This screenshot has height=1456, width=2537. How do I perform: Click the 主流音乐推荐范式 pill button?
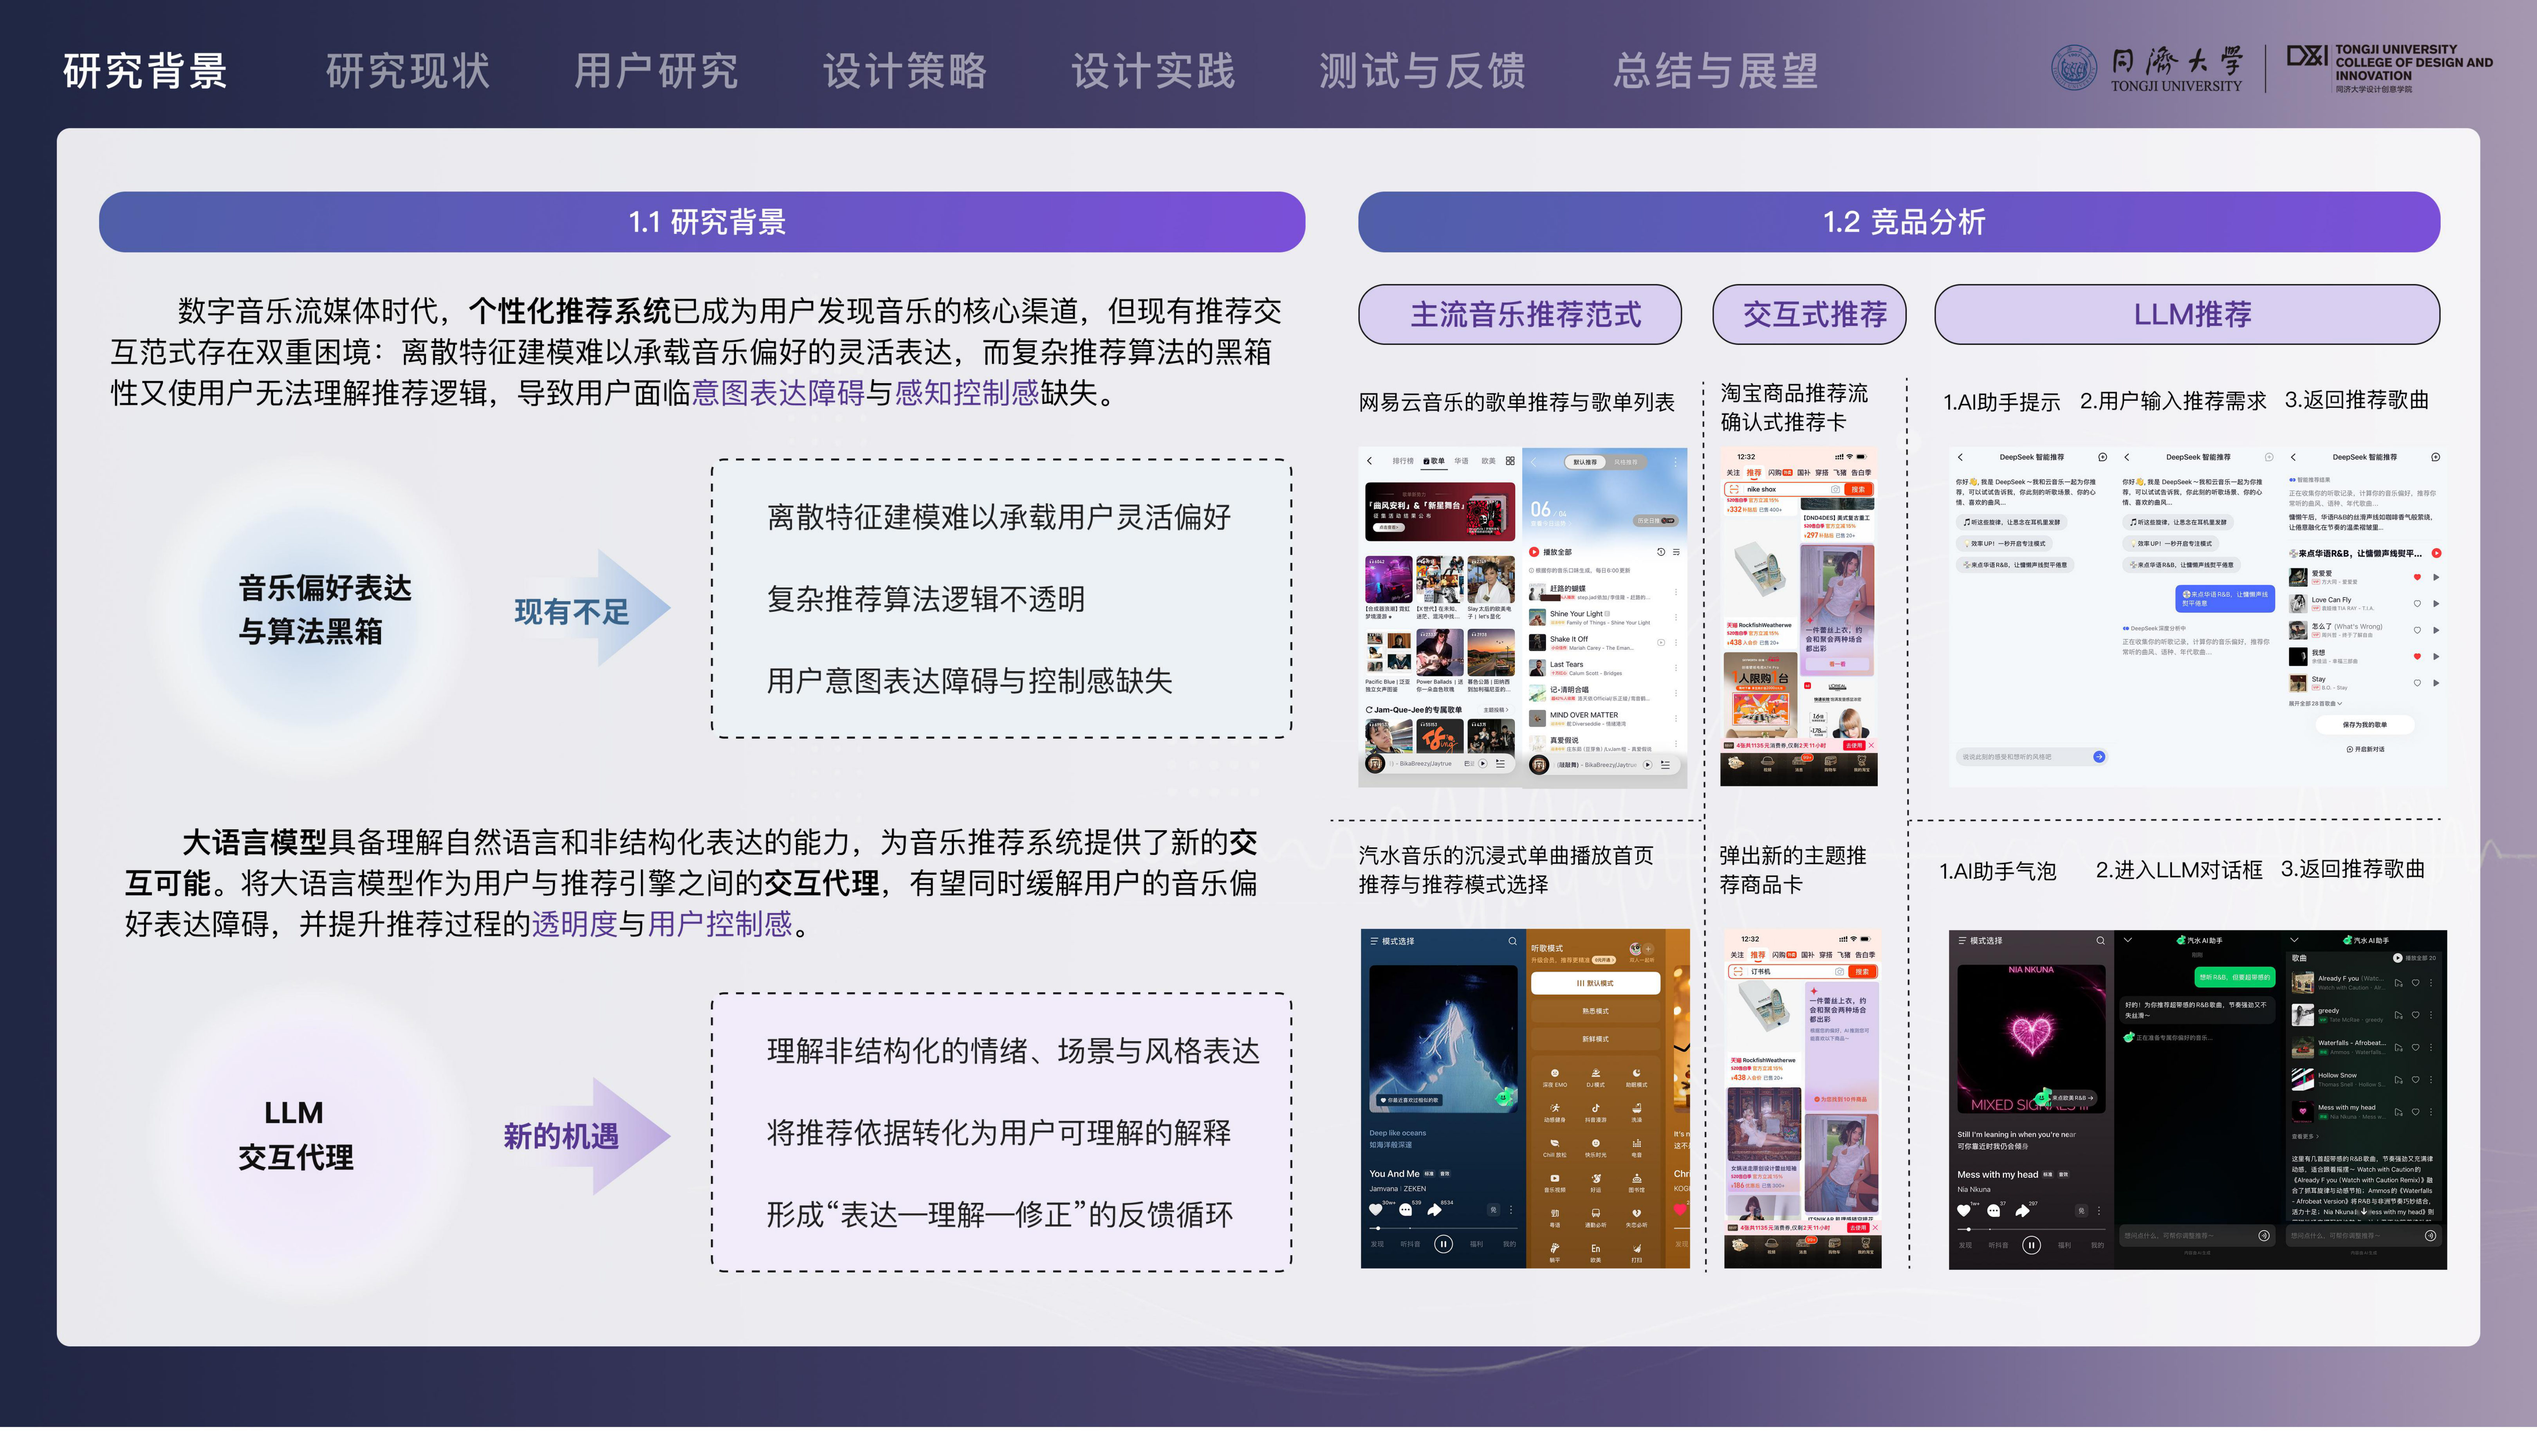pyautogui.click(x=1520, y=314)
